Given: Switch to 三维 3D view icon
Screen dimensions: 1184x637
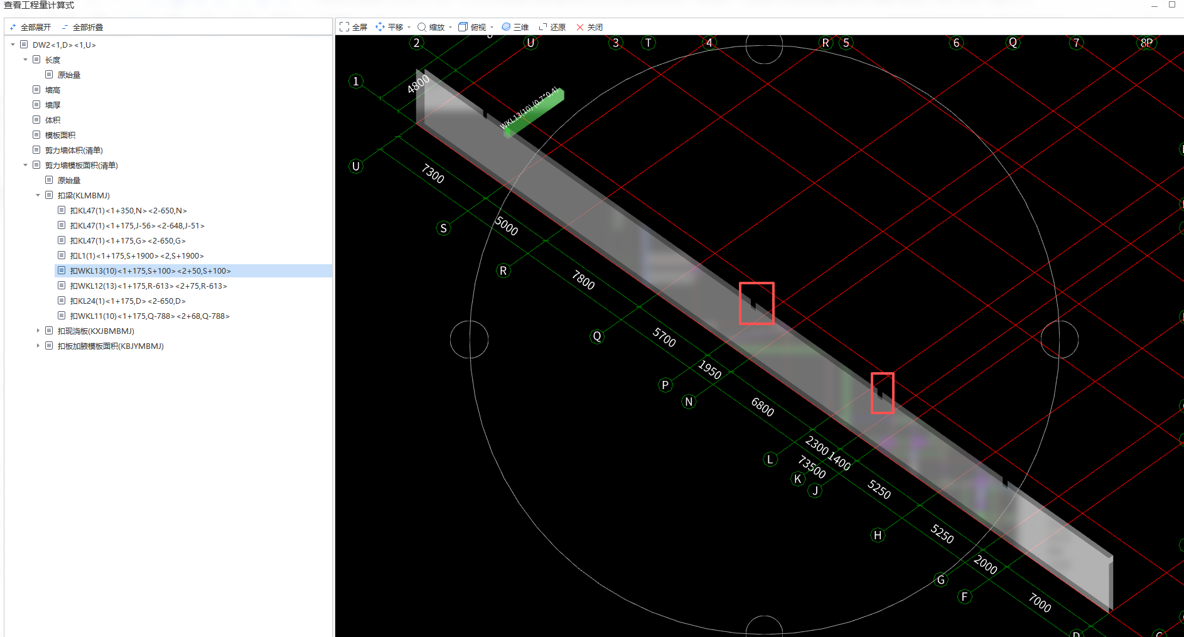Looking at the screenshot, I should (506, 27).
